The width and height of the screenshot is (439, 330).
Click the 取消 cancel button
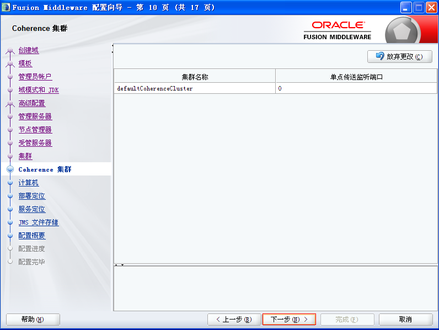click(406, 320)
